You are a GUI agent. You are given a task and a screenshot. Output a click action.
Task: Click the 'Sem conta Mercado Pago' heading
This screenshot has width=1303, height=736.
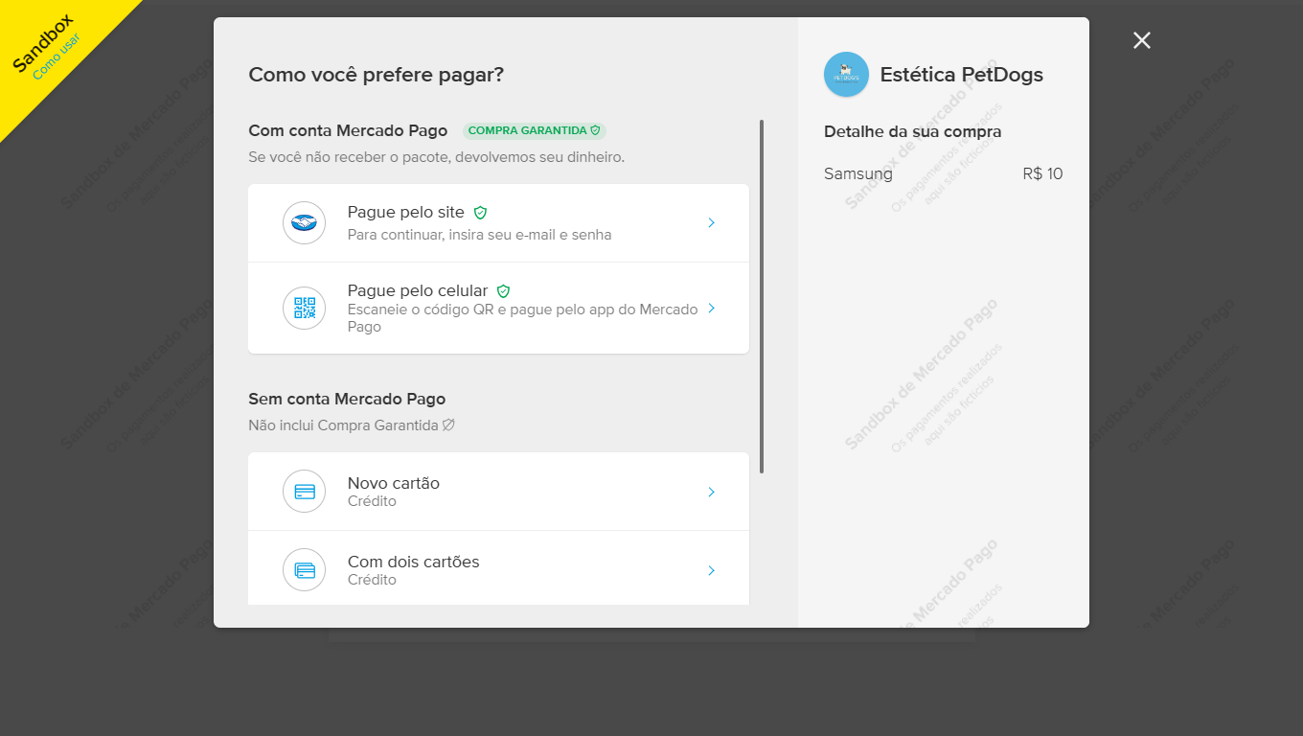[x=347, y=399]
